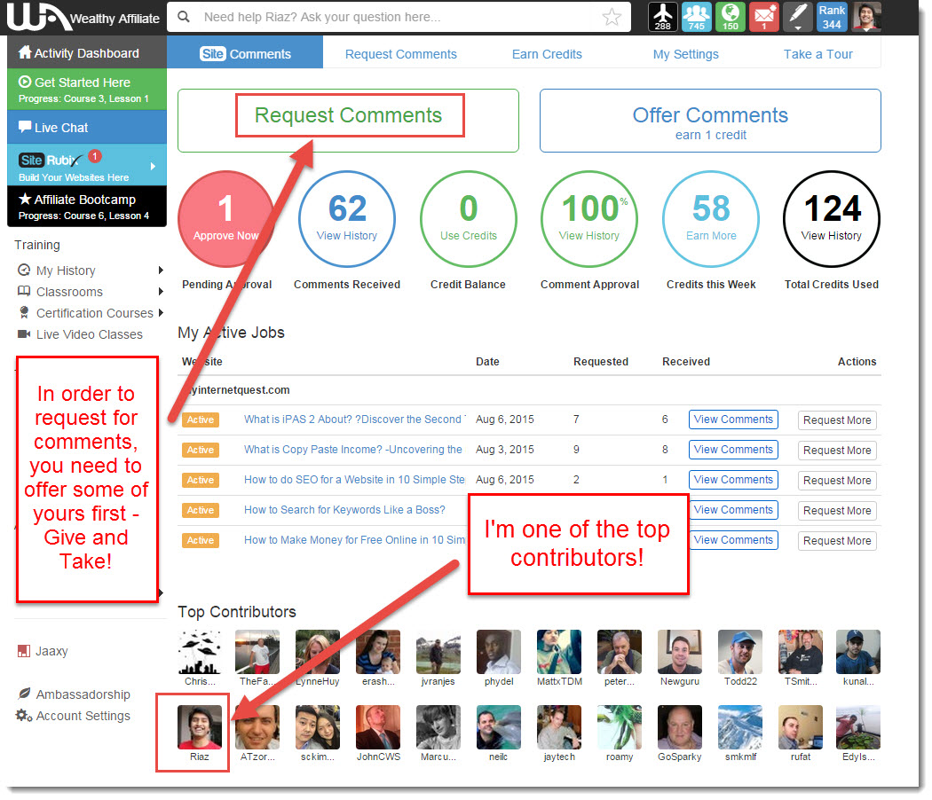Request More for SEO Website job
The image size is (932, 800).
pyautogui.click(x=837, y=481)
